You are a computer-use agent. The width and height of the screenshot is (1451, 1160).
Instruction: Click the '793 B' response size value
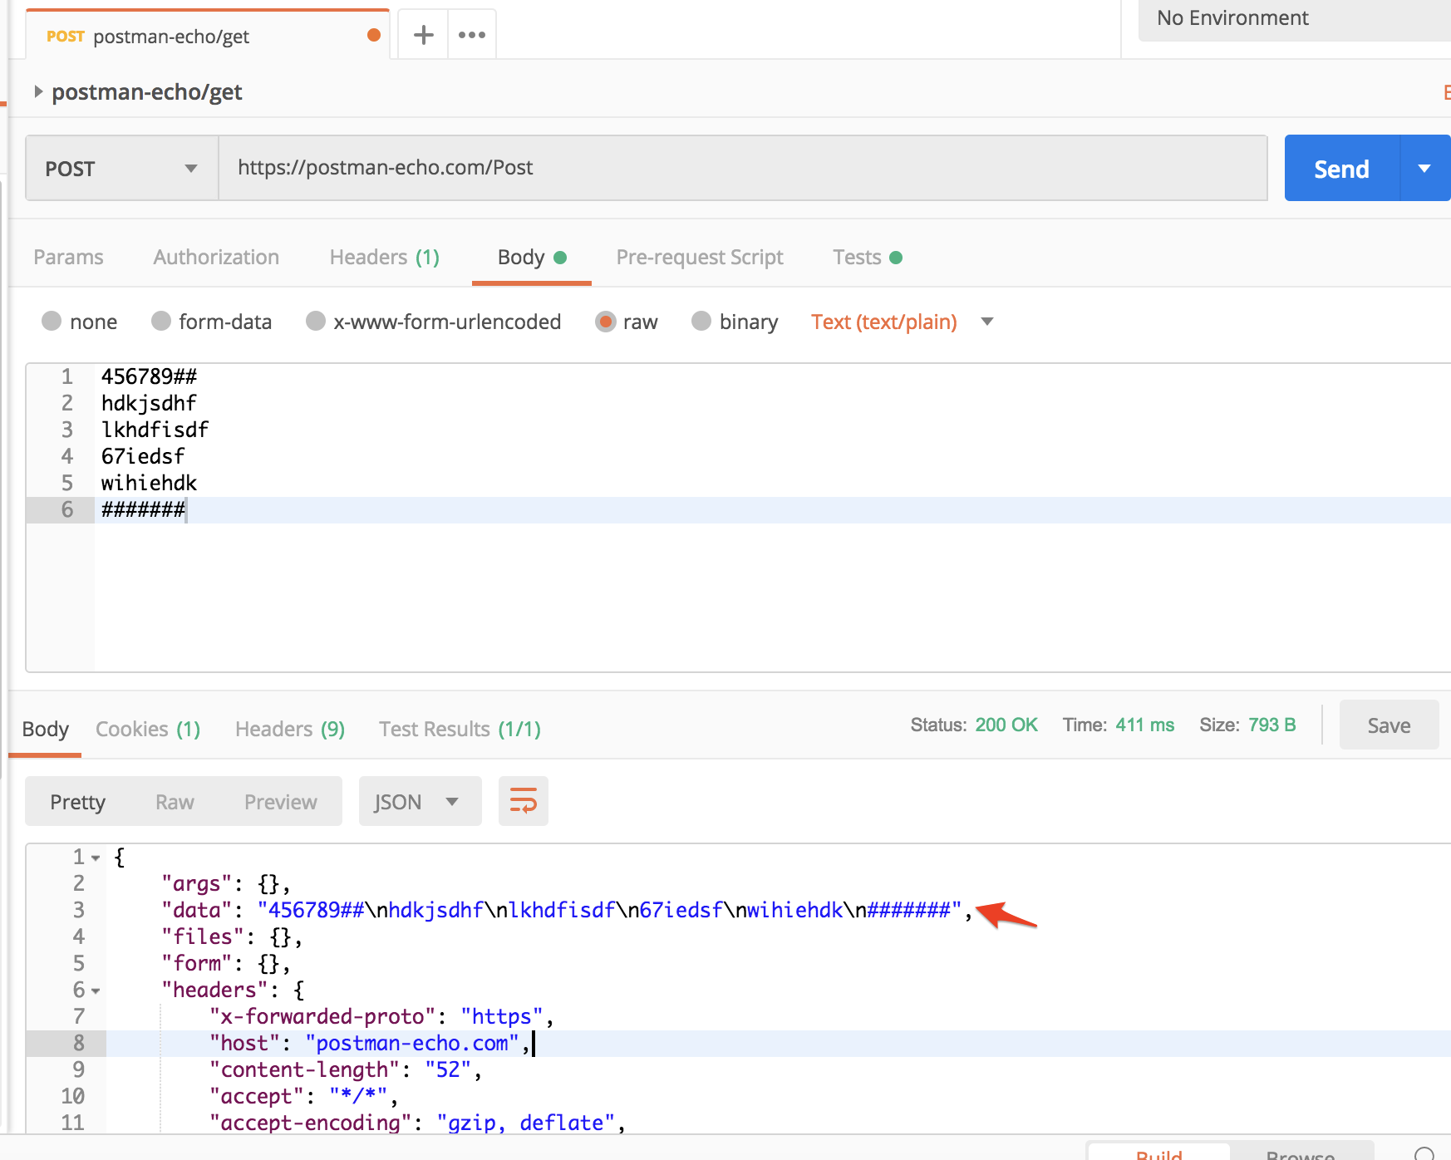pos(1271,725)
